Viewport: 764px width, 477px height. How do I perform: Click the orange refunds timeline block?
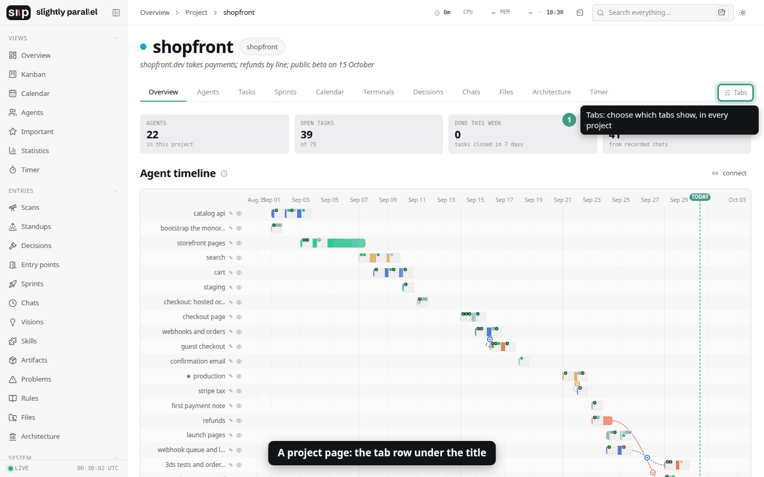[608, 421]
